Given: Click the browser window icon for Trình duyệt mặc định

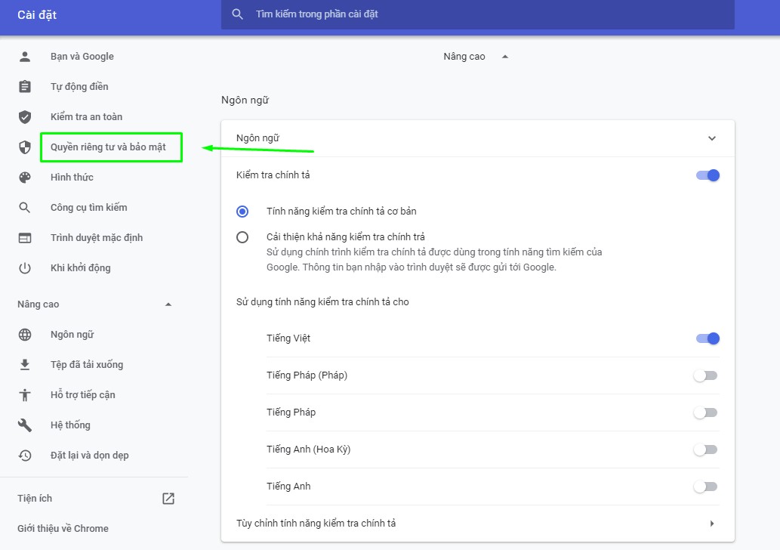Looking at the screenshot, I should (x=25, y=238).
